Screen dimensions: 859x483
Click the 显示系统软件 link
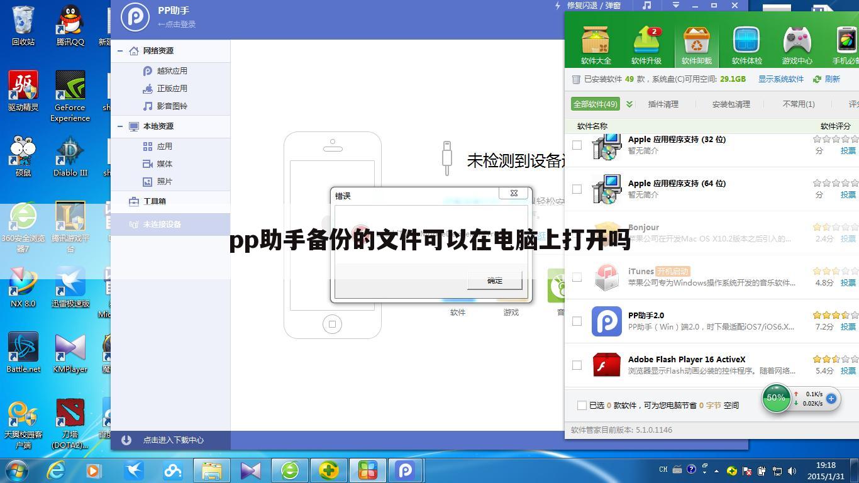click(x=780, y=79)
